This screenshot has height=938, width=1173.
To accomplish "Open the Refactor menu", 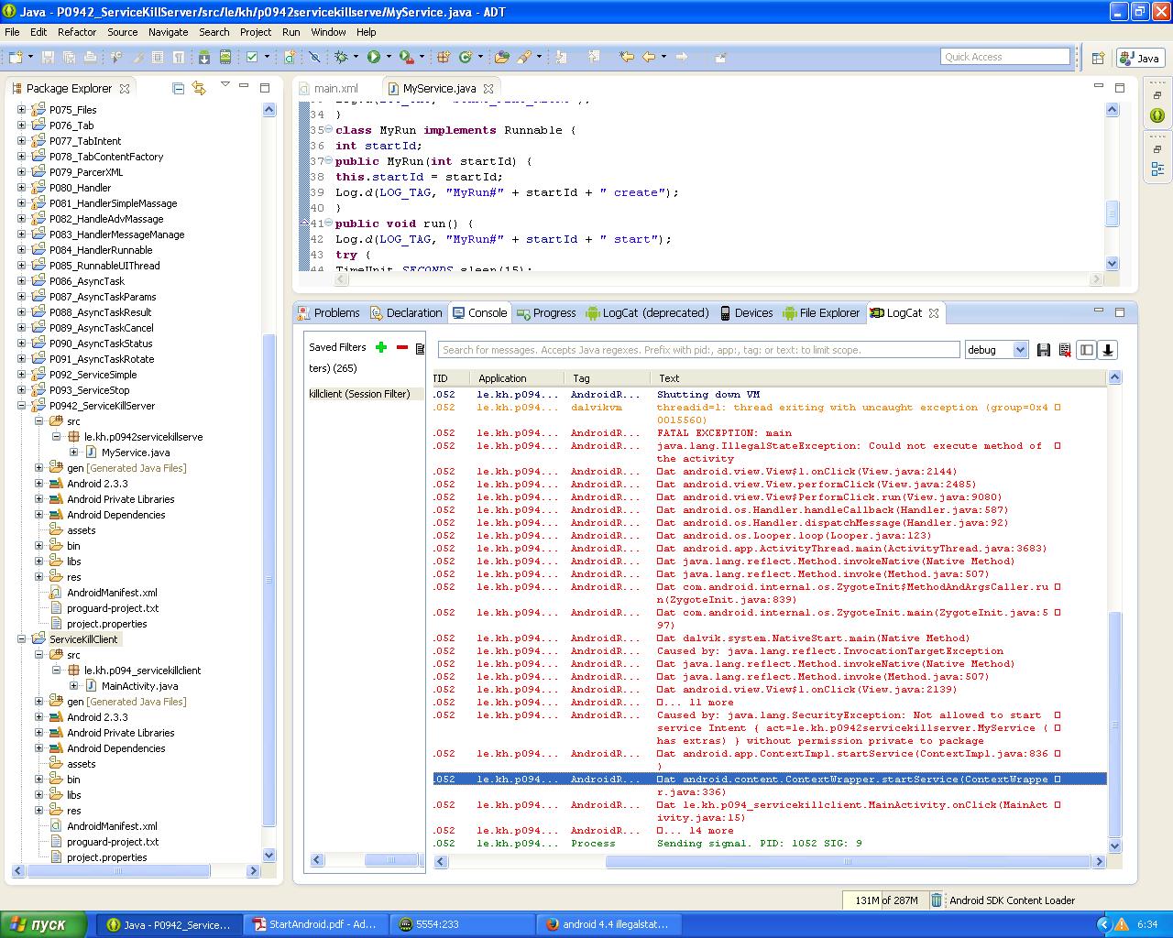I will 77,31.
